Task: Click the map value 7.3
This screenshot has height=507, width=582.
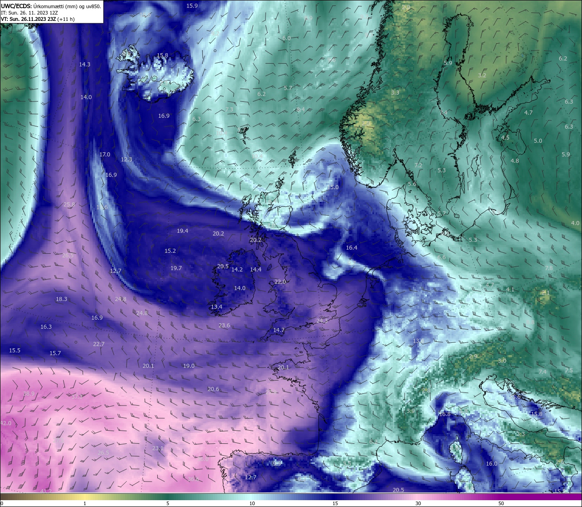Action: [229, 110]
